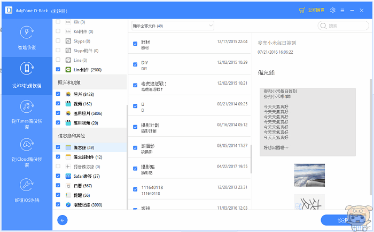Open the Smart Recovery (智能恢復) mode

[26, 37]
